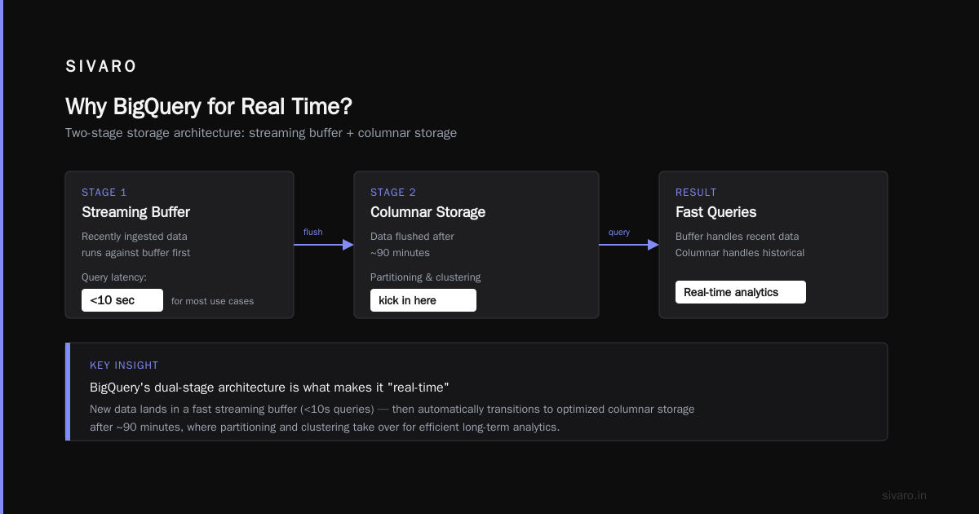Click the "query" arrow label
Viewport: 979px width, 514px height.
[x=619, y=232]
